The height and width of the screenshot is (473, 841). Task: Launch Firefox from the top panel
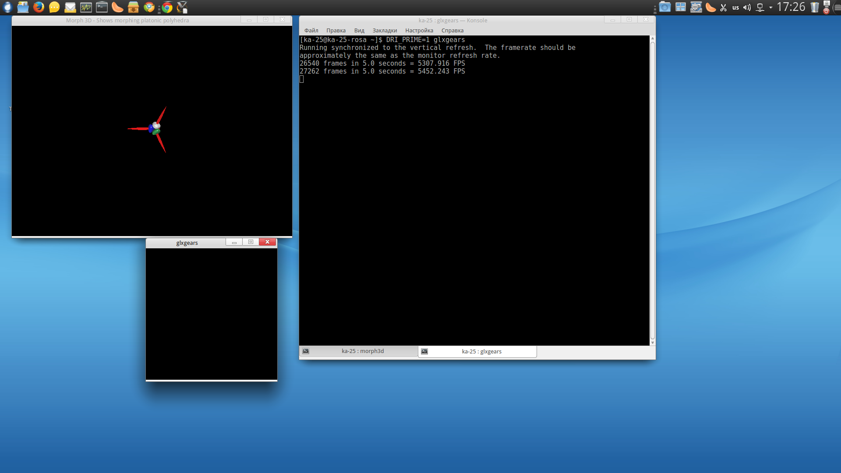pyautogui.click(x=39, y=7)
